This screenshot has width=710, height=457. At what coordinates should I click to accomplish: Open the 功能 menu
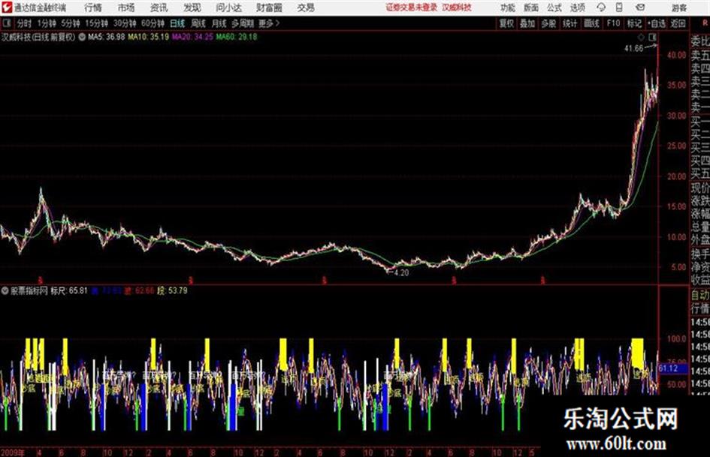[508, 8]
